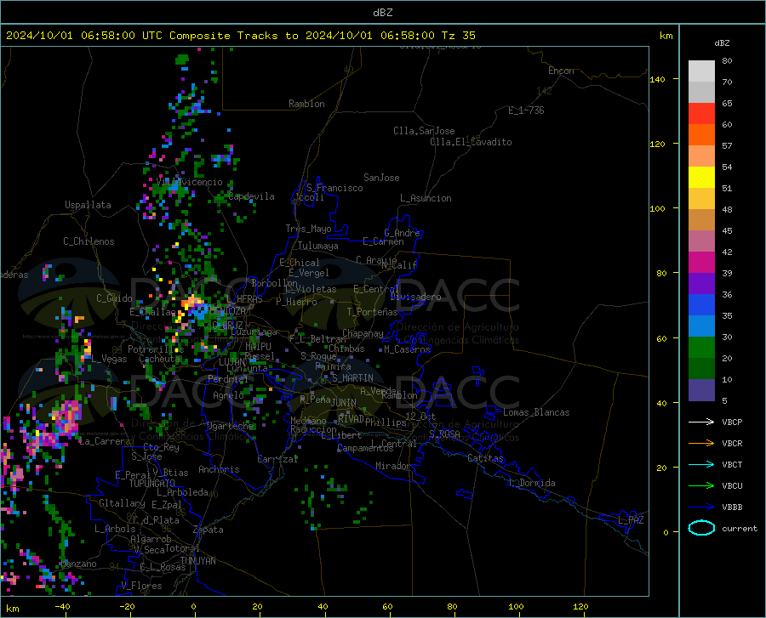Click the 'Potrerillos' map label
766x618 pixels.
coord(156,349)
